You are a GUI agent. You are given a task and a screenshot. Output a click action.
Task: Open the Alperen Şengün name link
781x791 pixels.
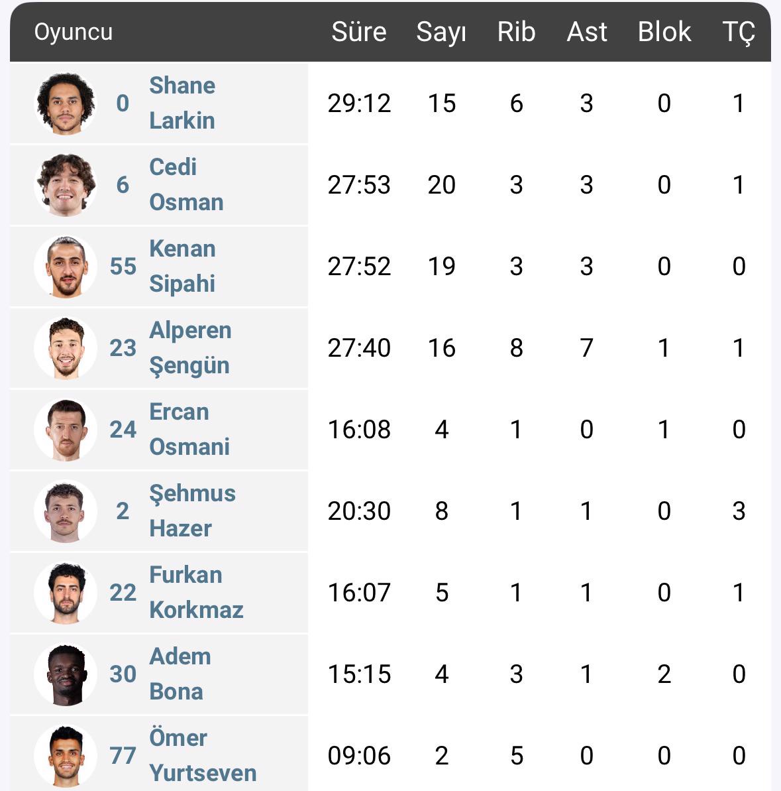point(191,348)
